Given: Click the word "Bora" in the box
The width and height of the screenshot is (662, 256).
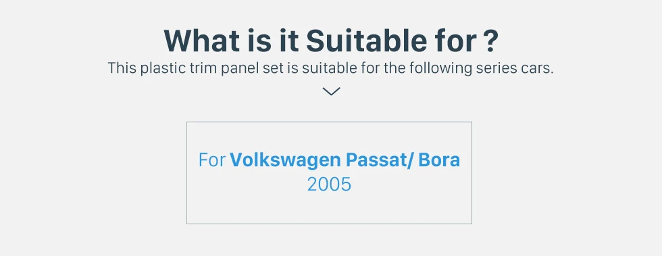Looking at the screenshot, I should 439,160.
